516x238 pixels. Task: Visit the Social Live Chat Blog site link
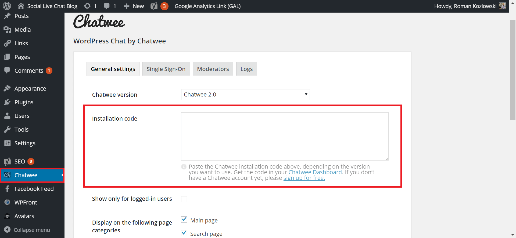tap(52, 6)
